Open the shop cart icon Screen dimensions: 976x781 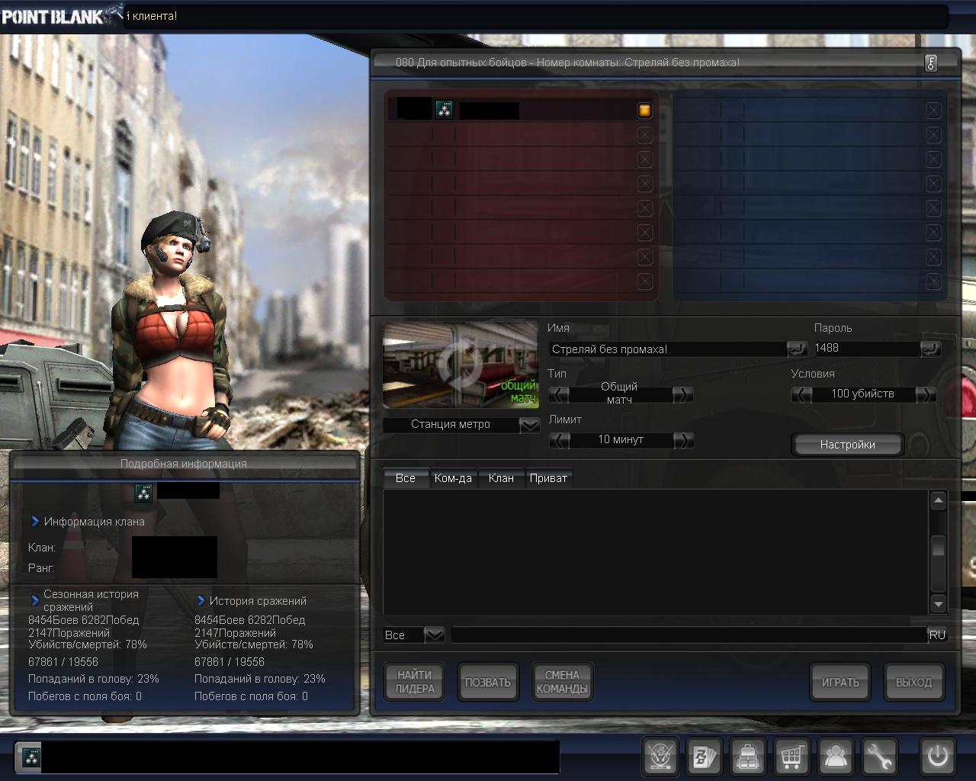(x=791, y=757)
